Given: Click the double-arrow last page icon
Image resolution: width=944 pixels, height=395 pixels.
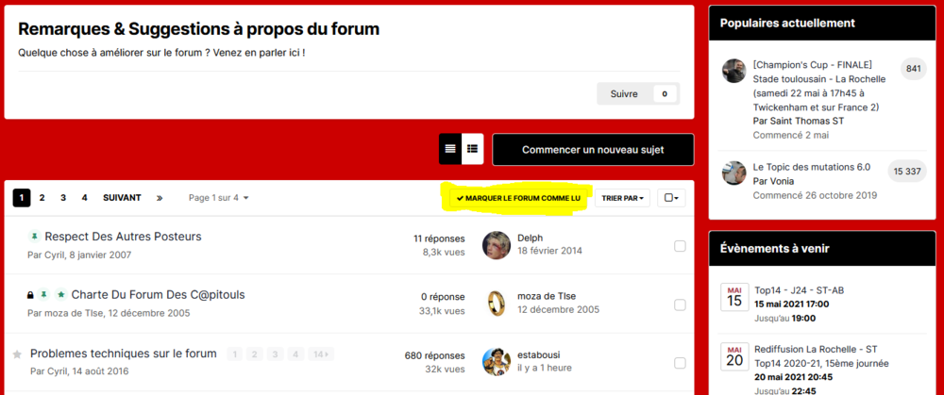Looking at the screenshot, I should (160, 198).
